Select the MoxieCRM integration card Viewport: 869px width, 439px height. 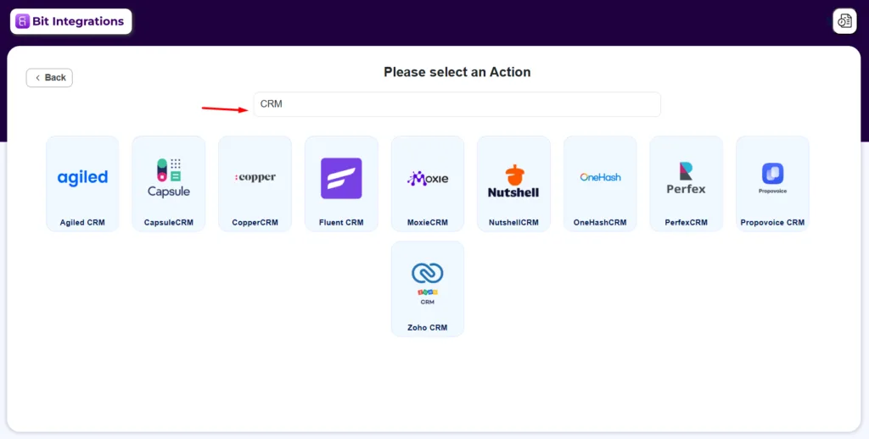[428, 184]
